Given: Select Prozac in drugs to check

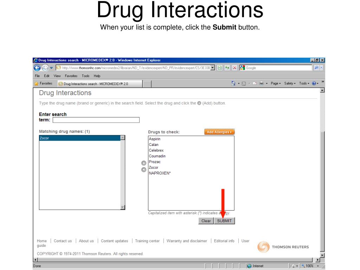Looking at the screenshot, I should pyautogui.click(x=155, y=162).
